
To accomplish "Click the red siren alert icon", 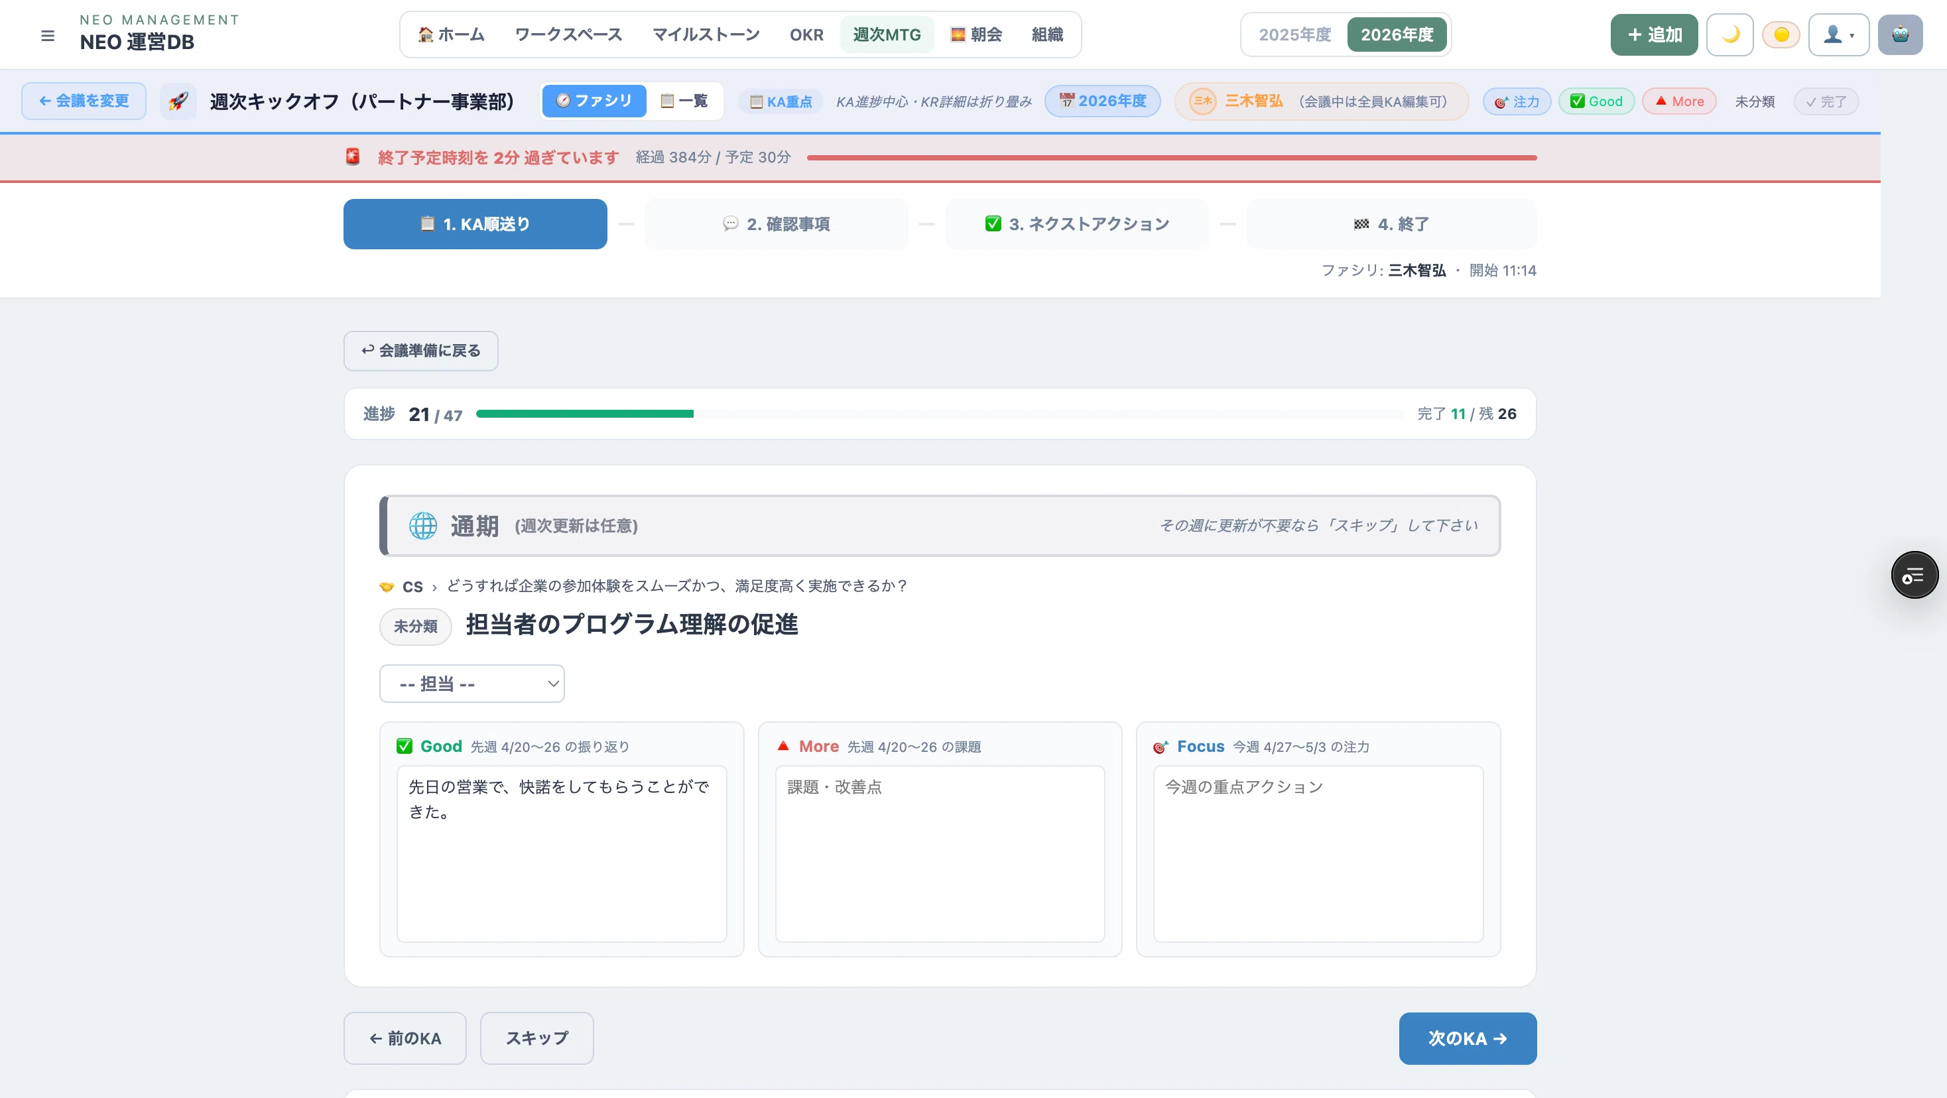I will 352,157.
